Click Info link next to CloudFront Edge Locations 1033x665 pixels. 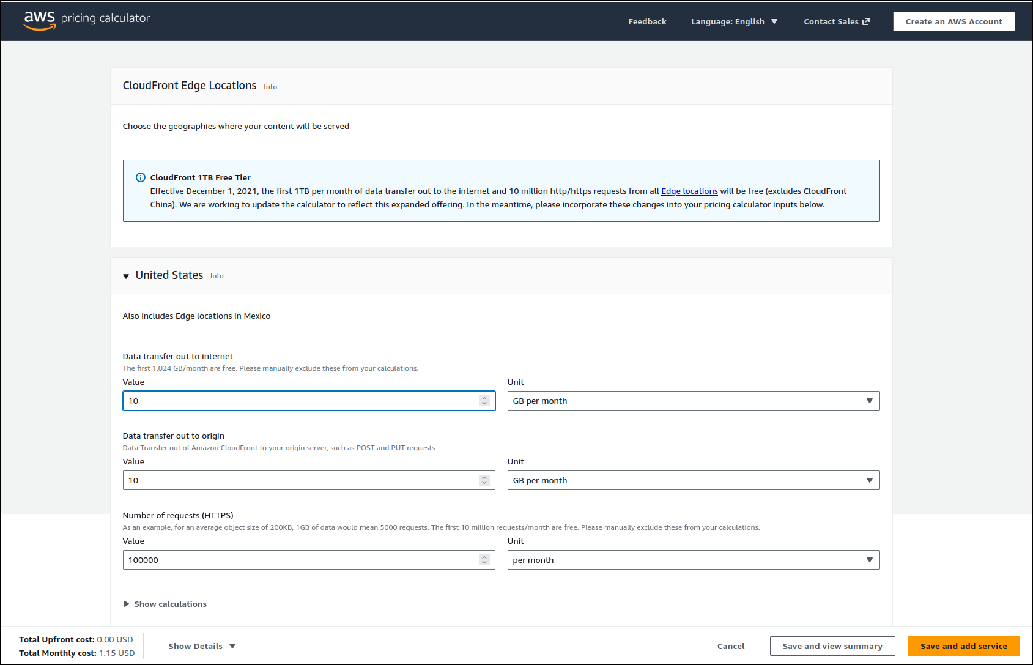coord(270,87)
